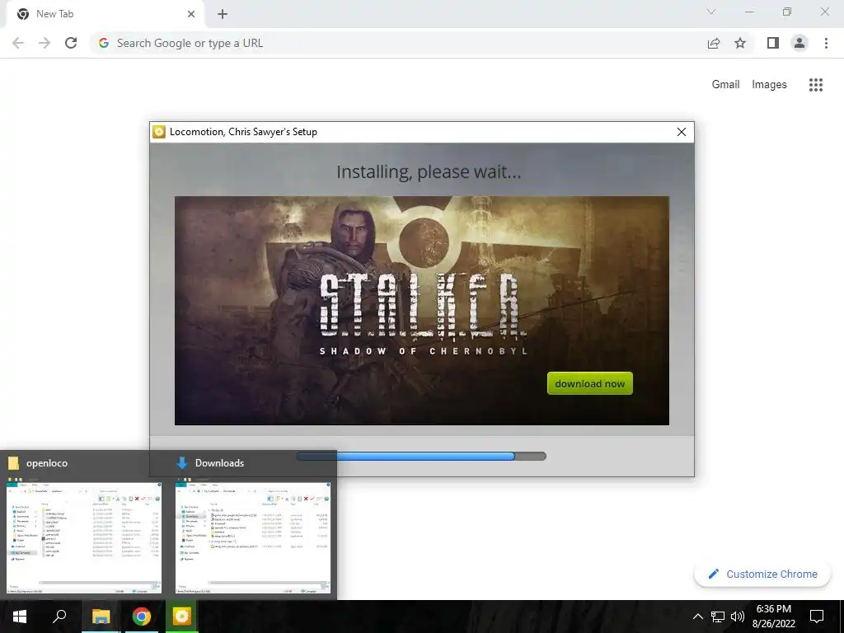Screen dimensions: 844x633
Task: Bookmark this tab with the star icon
Action: tap(740, 43)
